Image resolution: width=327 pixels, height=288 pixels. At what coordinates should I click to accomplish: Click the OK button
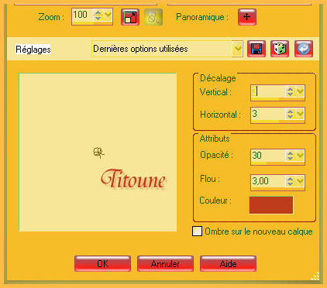pos(103,264)
